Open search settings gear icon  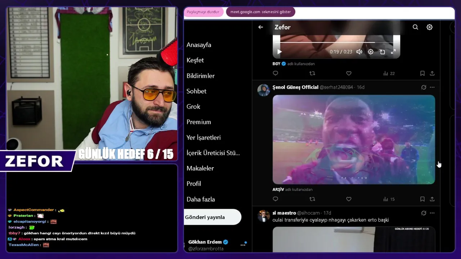(429, 27)
